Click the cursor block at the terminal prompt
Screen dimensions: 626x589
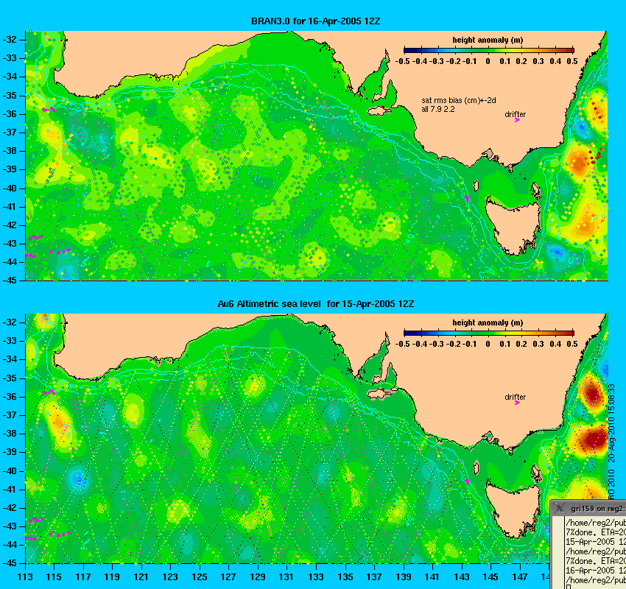[x=568, y=587]
